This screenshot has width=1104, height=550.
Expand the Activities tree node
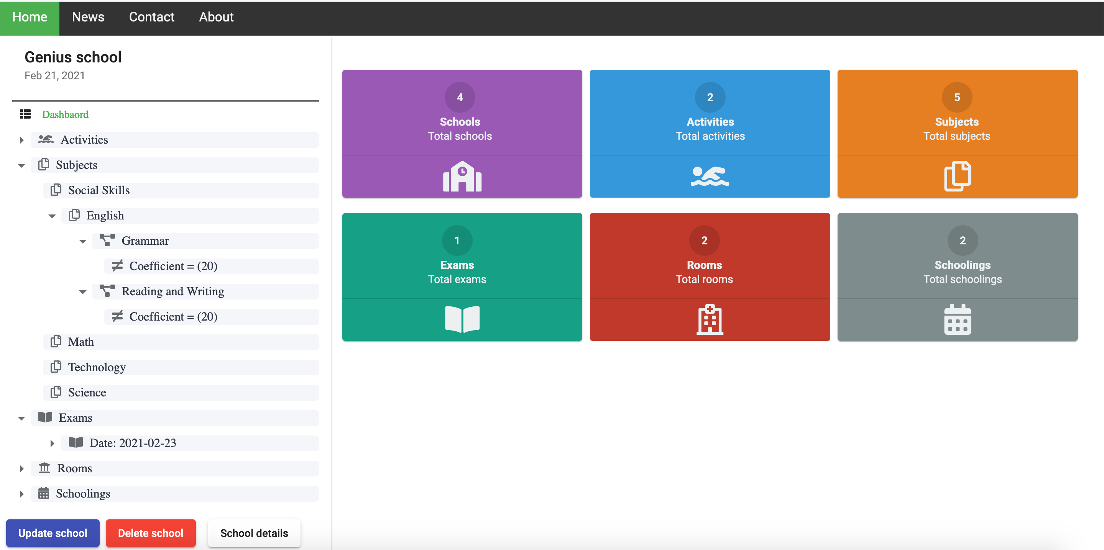[21, 140]
